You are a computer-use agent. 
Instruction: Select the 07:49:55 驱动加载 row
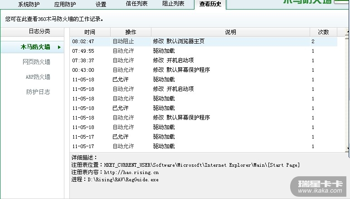click(204, 51)
